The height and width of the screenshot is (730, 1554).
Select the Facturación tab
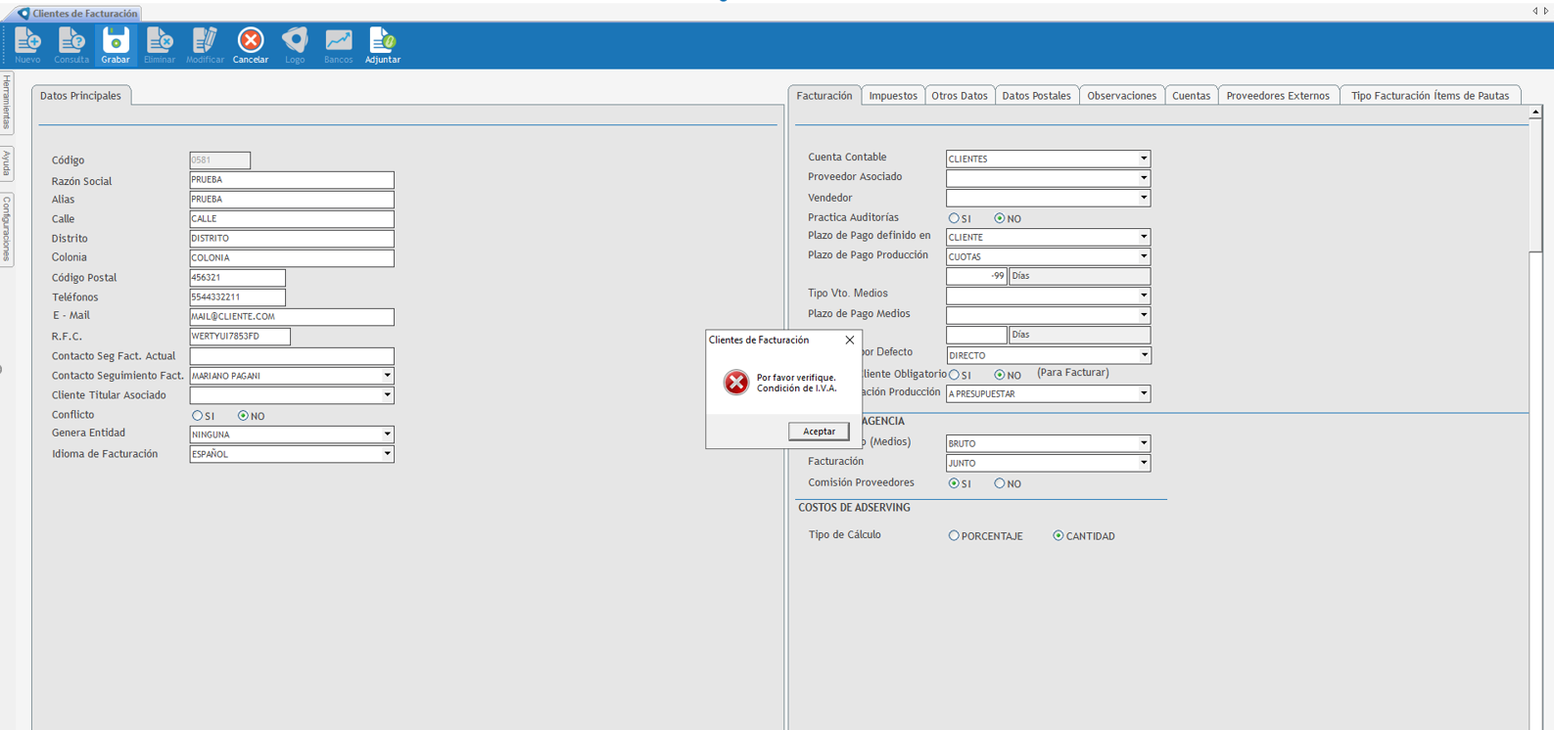824,96
